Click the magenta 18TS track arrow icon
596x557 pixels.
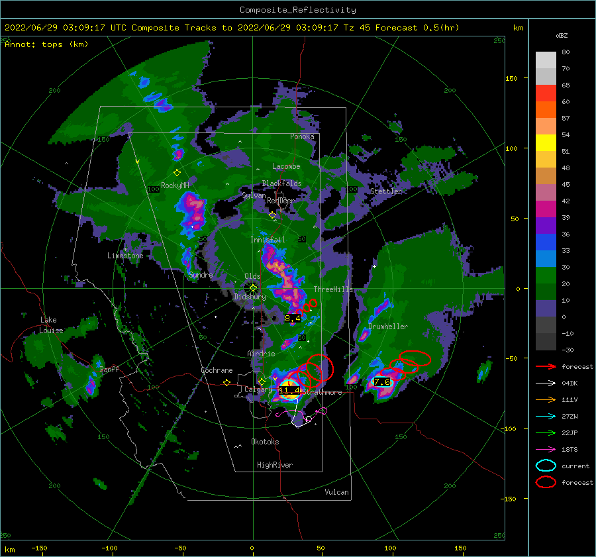coord(546,450)
